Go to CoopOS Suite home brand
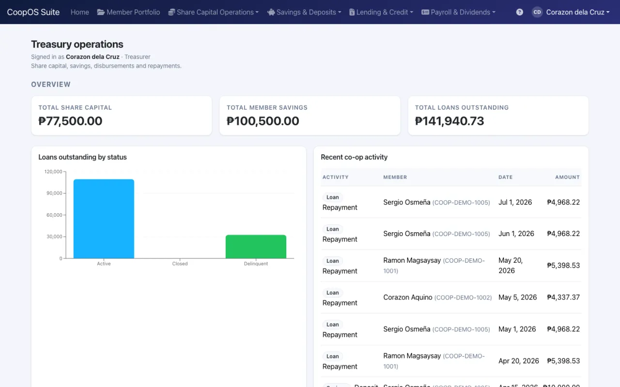This screenshot has height=387, width=620. (x=33, y=12)
